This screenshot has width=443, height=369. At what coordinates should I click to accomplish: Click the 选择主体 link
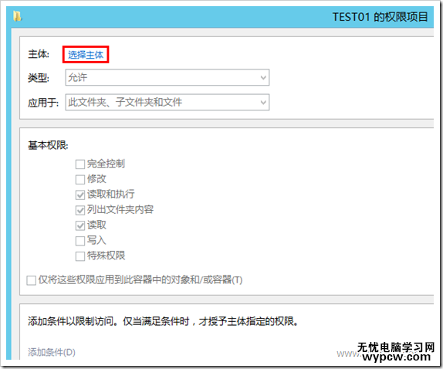[x=86, y=54]
